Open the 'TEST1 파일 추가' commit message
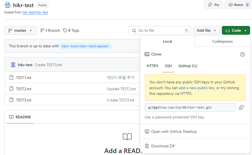The width and height of the screenshot is (252, 155). 121,78
